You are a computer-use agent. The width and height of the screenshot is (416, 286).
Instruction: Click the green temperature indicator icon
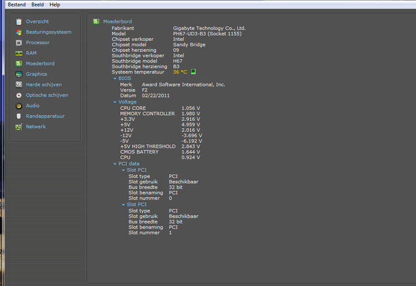[x=194, y=71]
